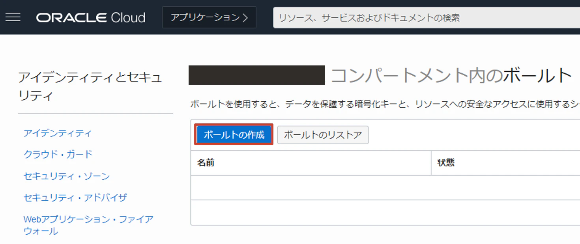This screenshot has width=580, height=244.
Task: Click the ORACLE Cloud logo
Action: coord(90,17)
